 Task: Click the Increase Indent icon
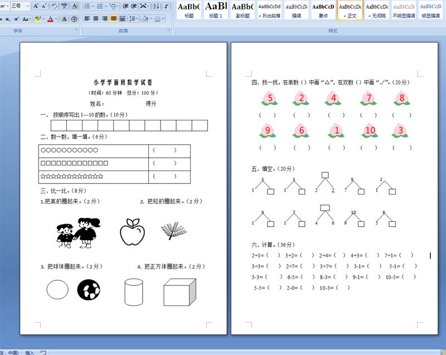click(x=134, y=6)
